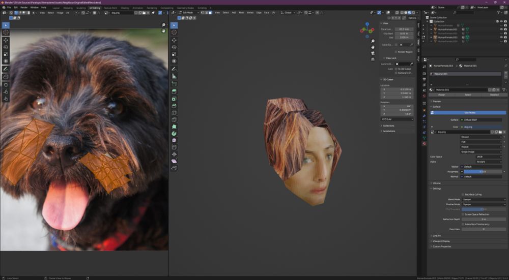
Task: Open the Blend Mode dropdown
Action: tap(484, 200)
